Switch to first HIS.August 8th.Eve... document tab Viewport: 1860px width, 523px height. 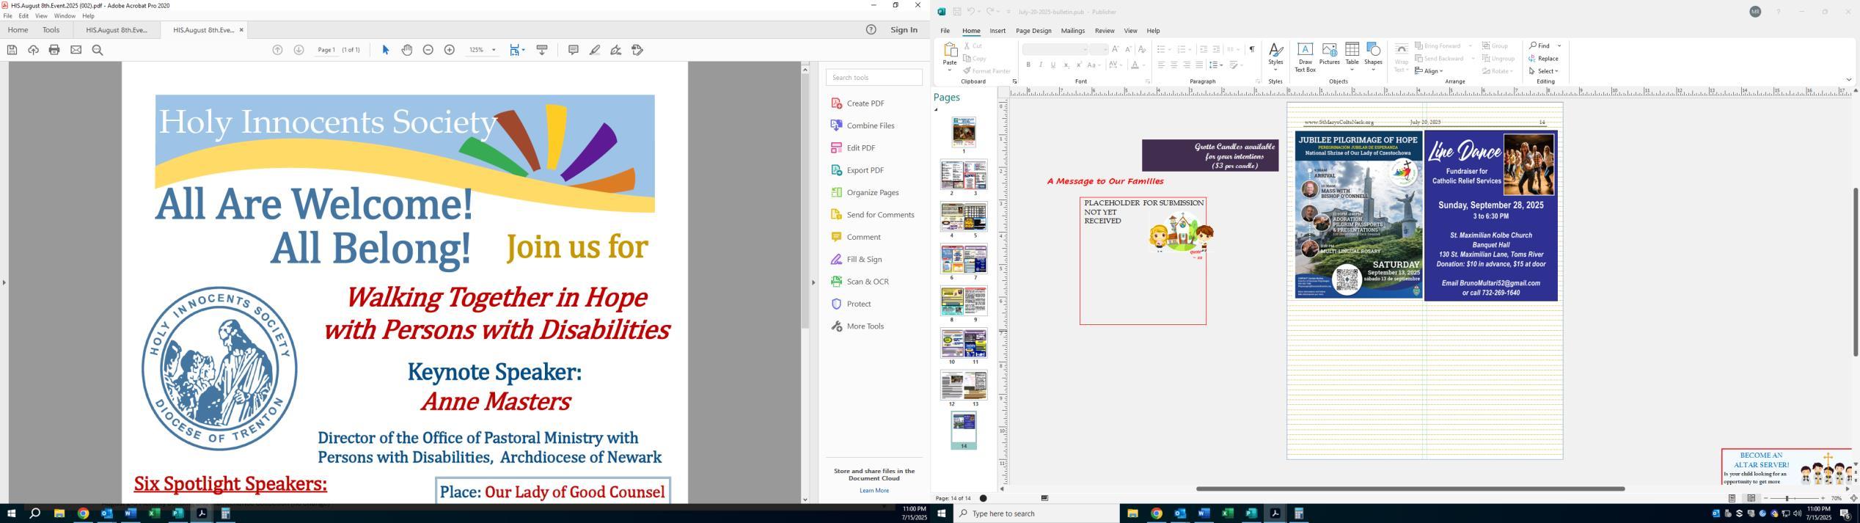(117, 30)
